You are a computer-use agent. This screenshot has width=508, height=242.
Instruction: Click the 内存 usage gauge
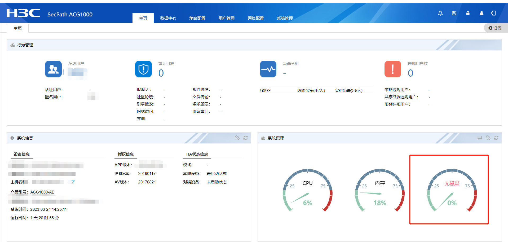[x=380, y=191]
